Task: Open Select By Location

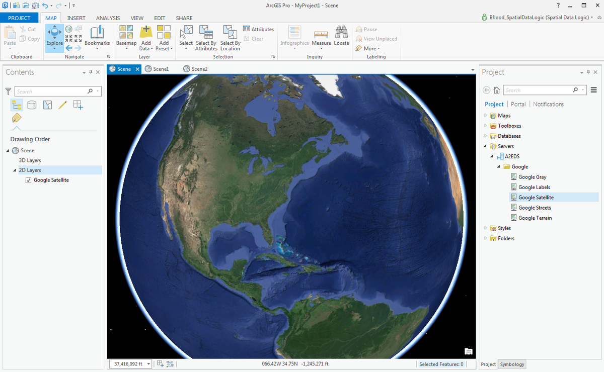Action: (230, 38)
